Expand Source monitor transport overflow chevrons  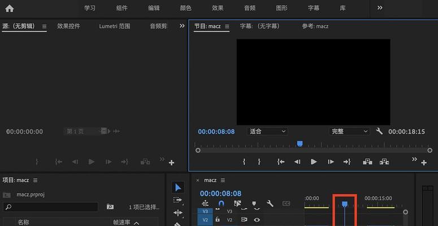pyautogui.click(x=162, y=159)
